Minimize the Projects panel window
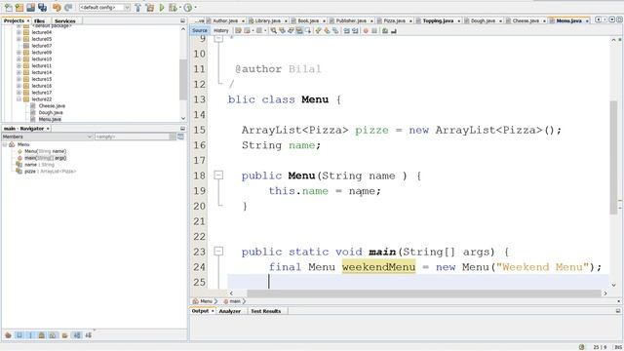624x351 pixels. 182,20
